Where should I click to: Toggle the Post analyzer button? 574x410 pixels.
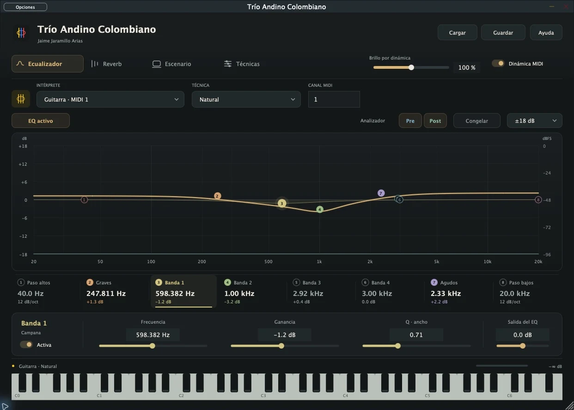435,121
